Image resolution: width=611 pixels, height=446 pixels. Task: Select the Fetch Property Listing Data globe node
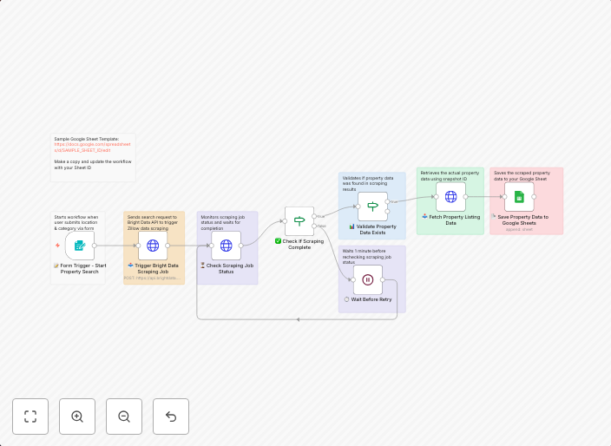tap(450, 197)
